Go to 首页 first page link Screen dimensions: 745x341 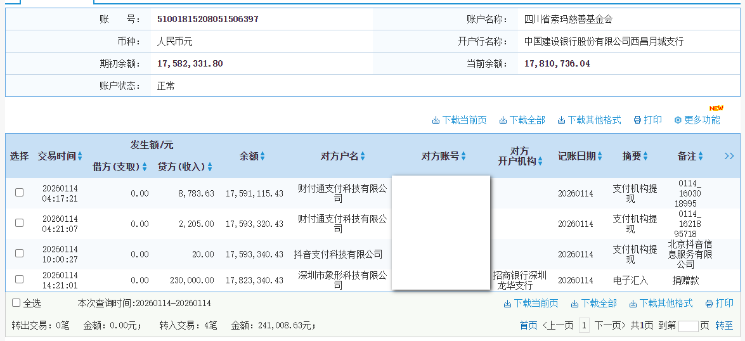tap(528, 325)
